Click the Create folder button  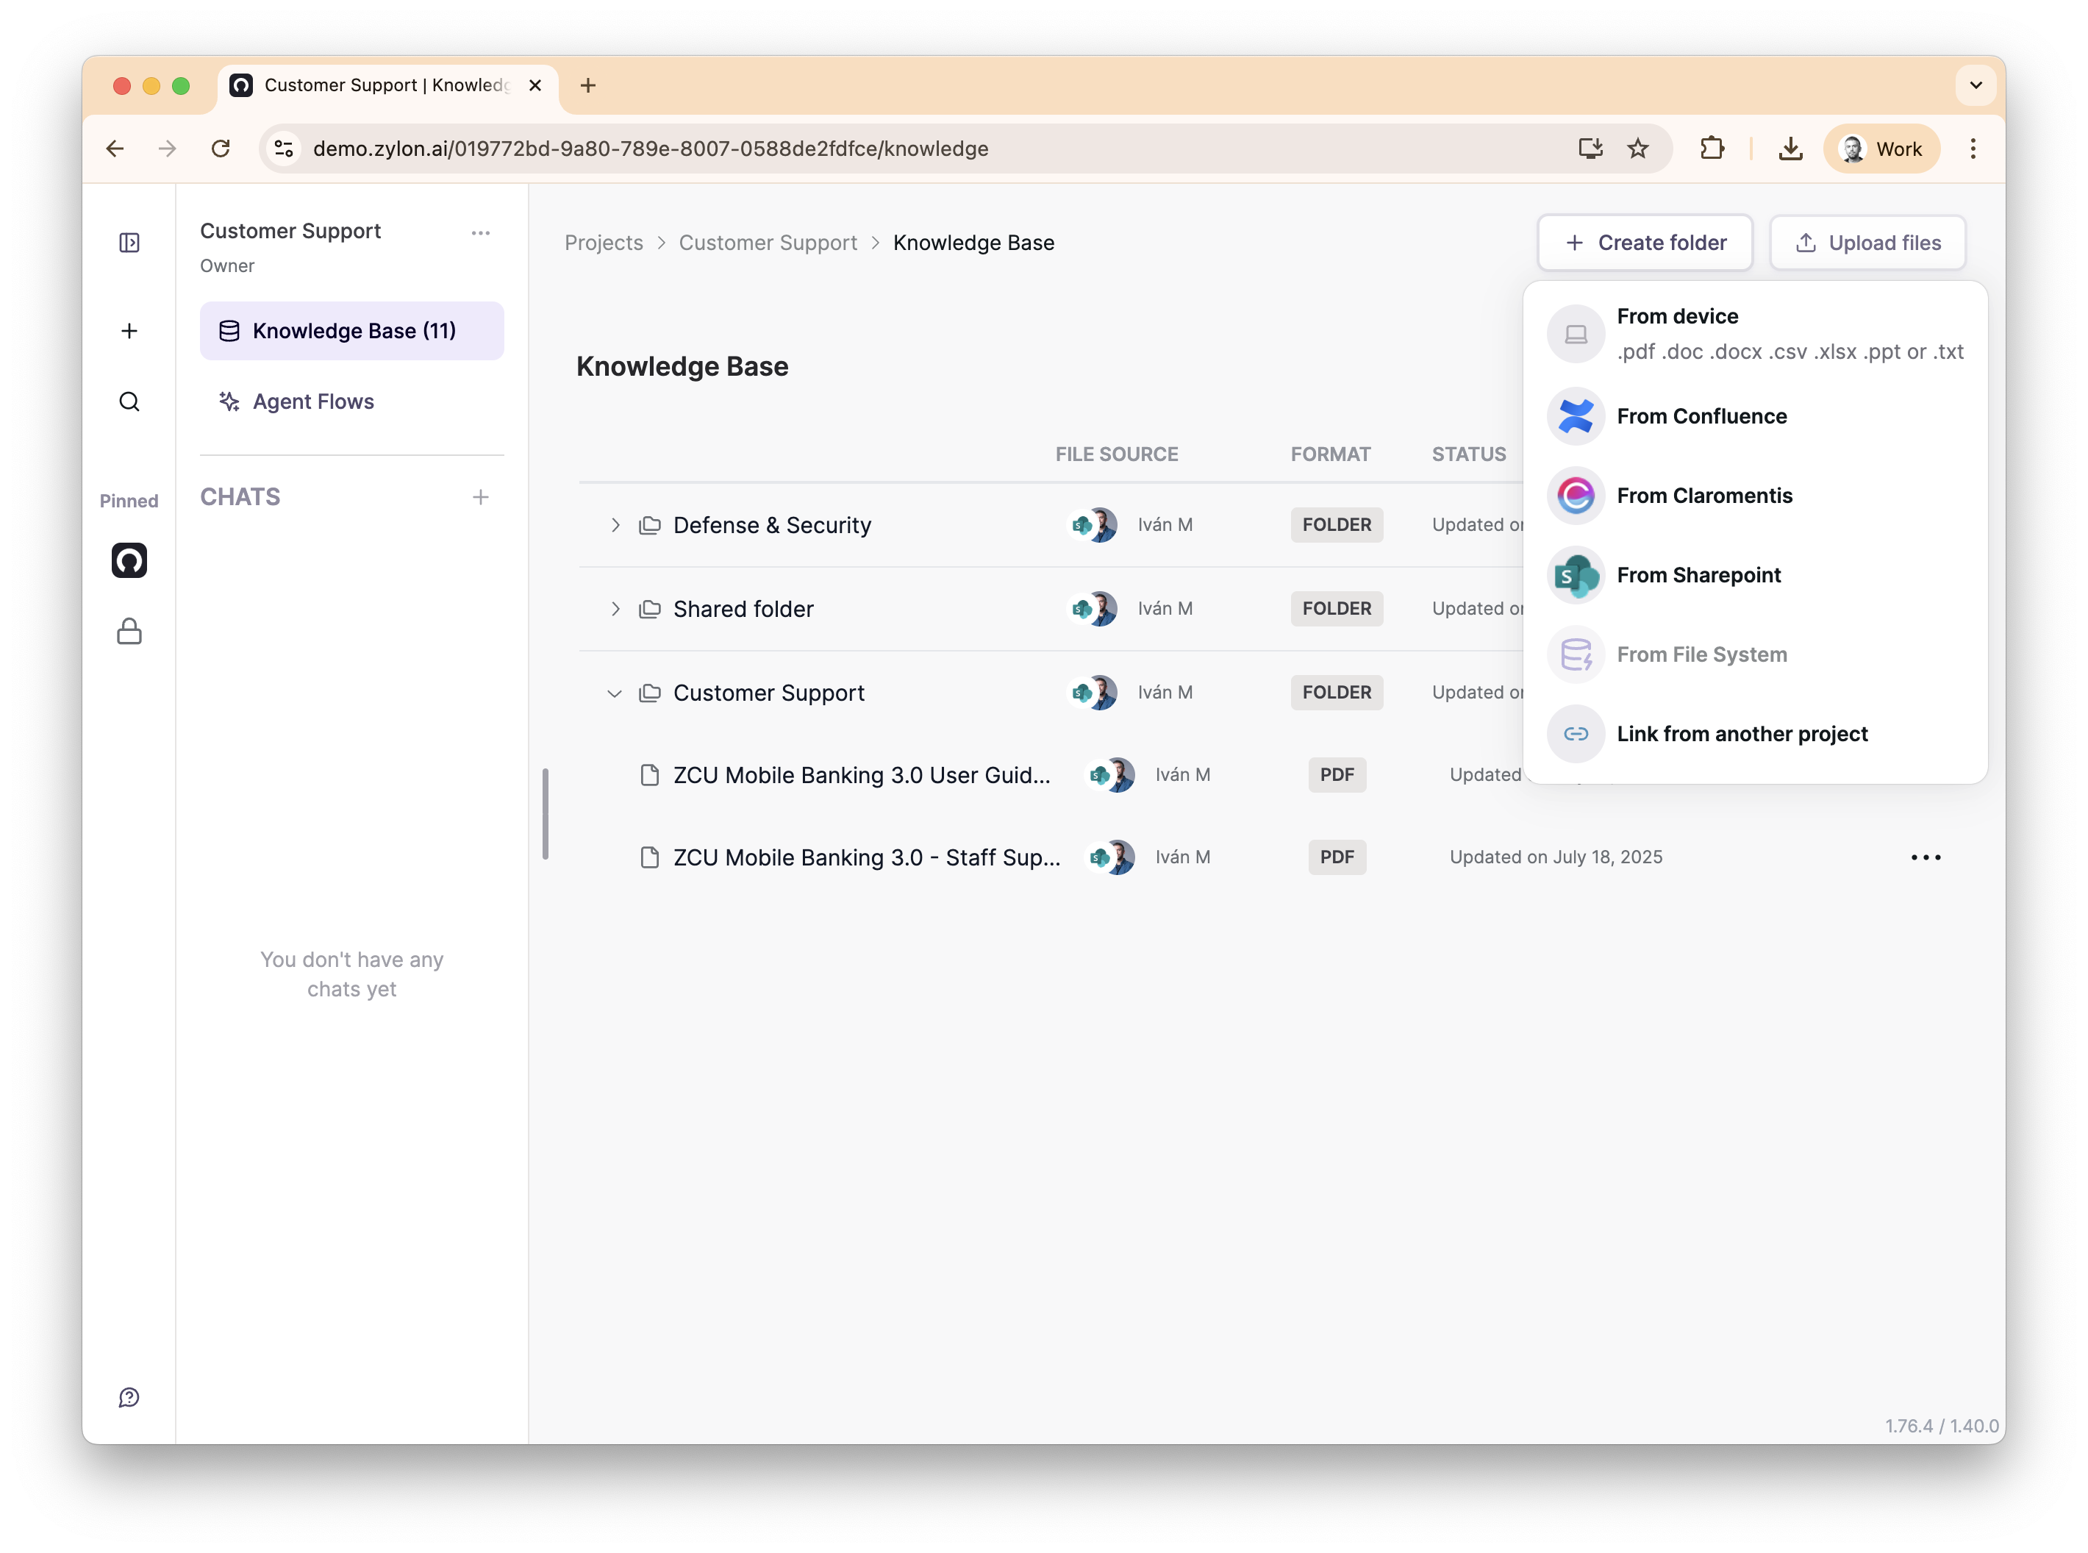pos(1645,243)
